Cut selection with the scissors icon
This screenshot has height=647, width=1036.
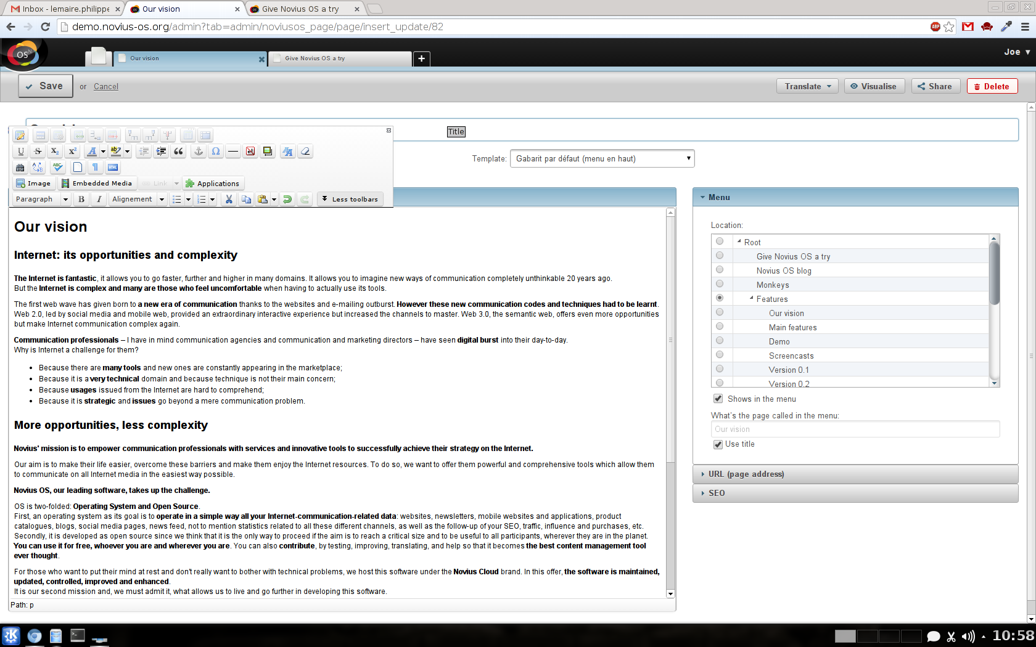[x=229, y=199]
